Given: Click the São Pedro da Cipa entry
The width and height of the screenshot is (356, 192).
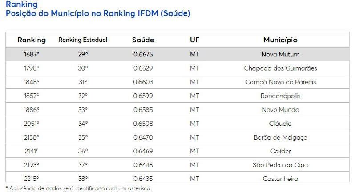Looking at the screenshot, I should (280, 165).
